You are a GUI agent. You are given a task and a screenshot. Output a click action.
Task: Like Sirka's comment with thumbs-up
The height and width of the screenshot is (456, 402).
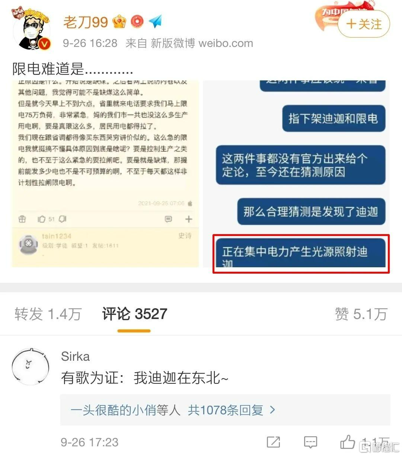pyautogui.click(x=348, y=441)
